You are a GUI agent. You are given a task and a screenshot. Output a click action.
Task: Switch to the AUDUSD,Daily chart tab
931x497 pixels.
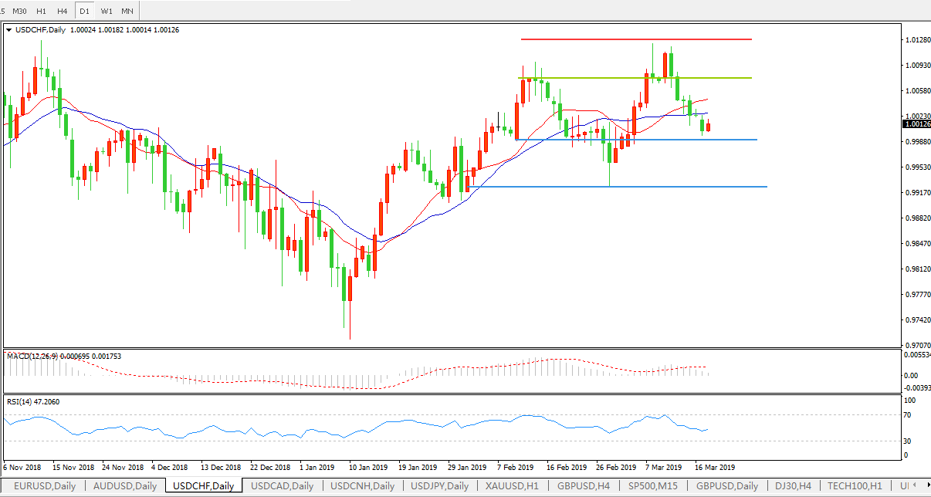pos(125,486)
